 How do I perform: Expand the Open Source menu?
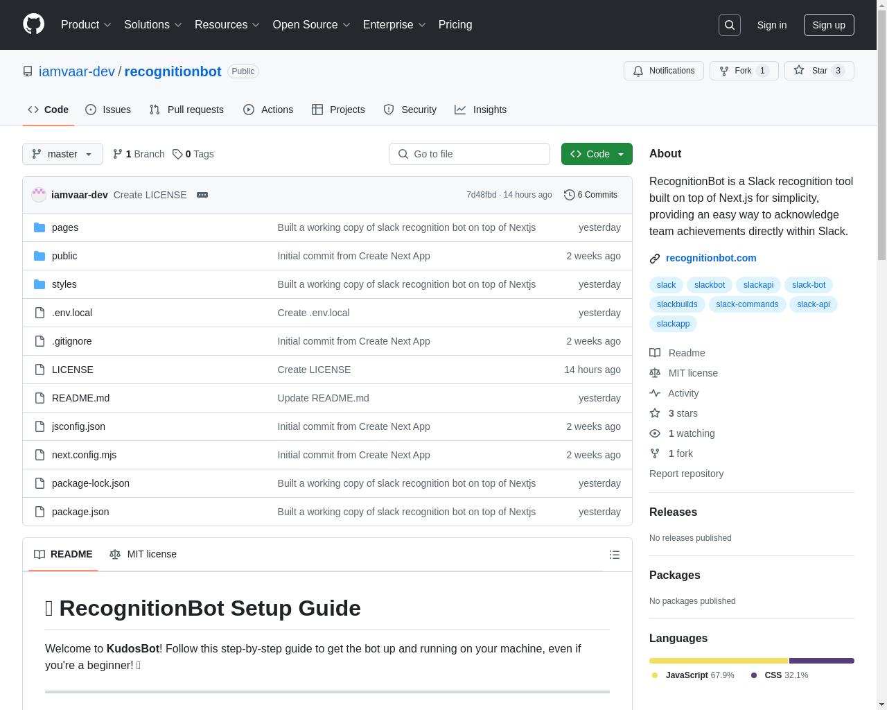tap(312, 25)
